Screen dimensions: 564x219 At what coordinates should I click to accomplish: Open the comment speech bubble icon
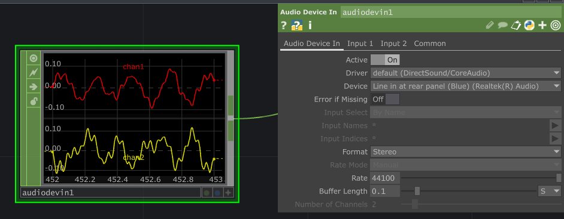point(502,25)
